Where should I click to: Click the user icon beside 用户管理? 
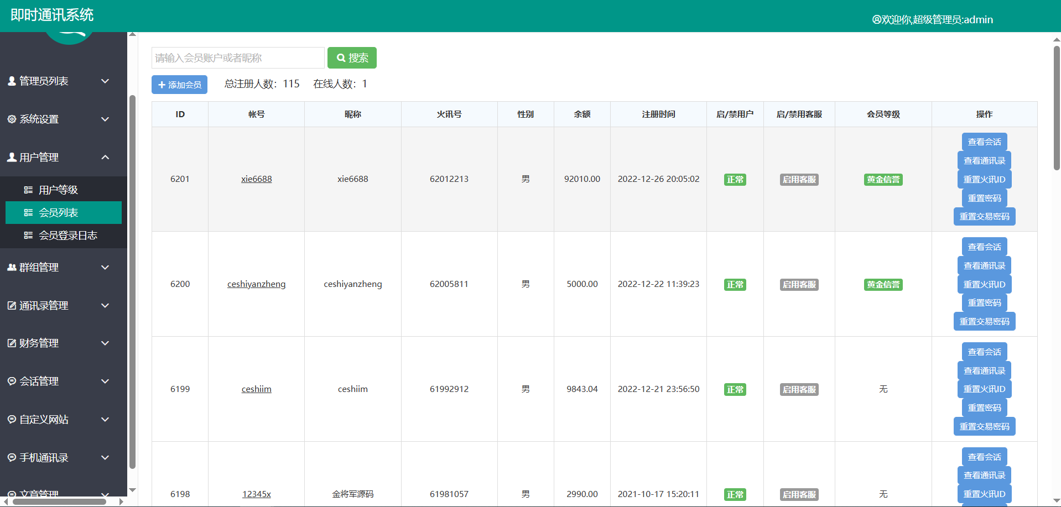(x=12, y=158)
